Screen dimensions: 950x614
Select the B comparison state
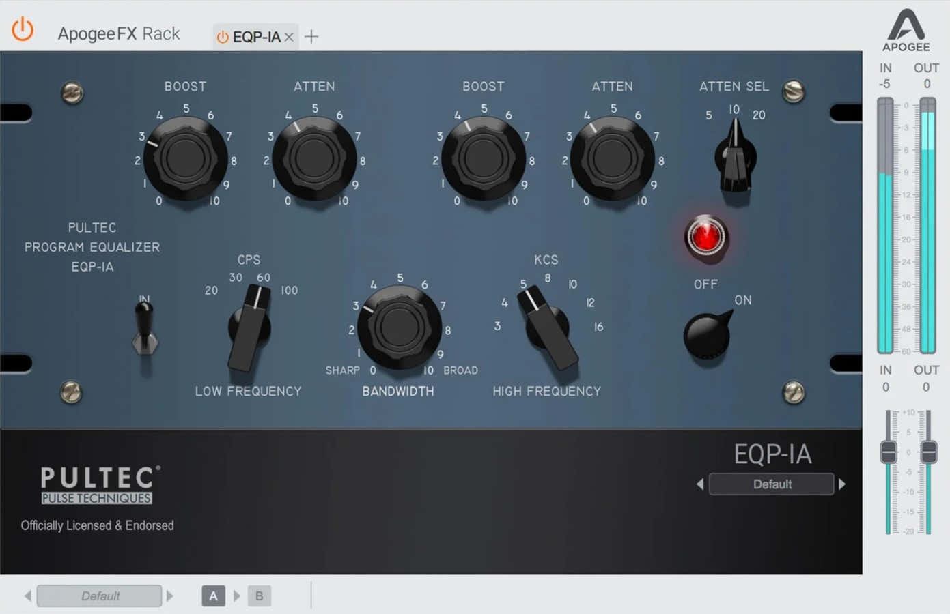click(260, 596)
